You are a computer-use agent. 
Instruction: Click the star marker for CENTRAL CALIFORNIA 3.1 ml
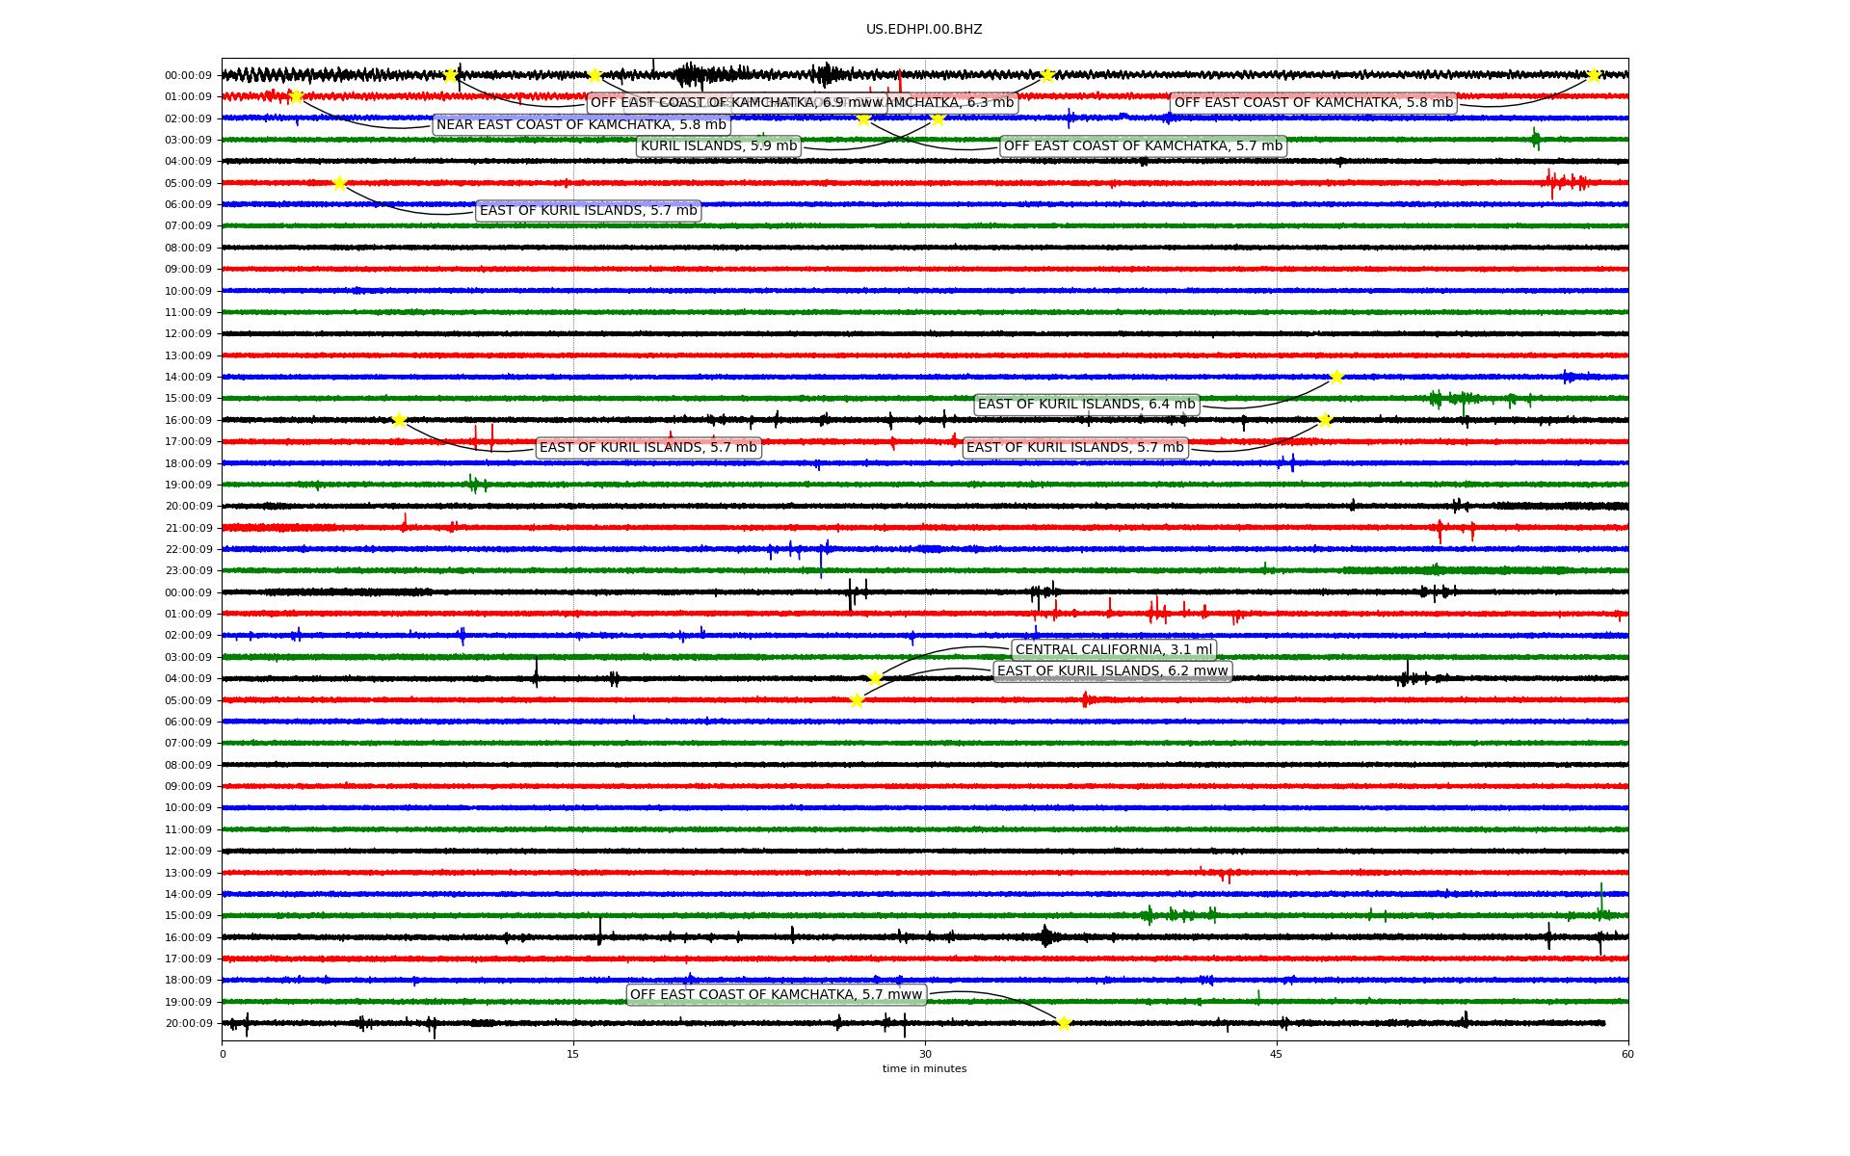pyautogui.click(x=875, y=678)
